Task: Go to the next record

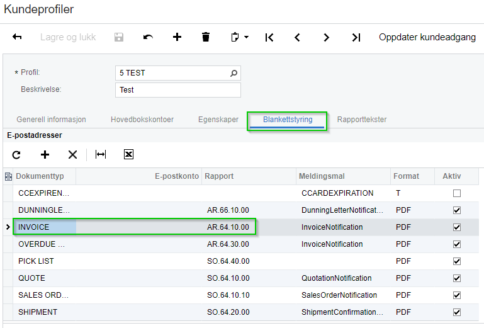Action: coord(326,37)
